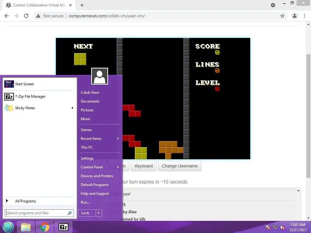
Task: Click page scrollbar up arrow
Action: coord(309,24)
